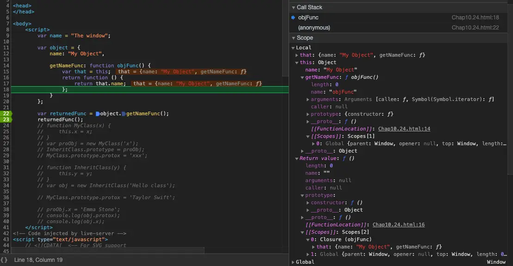Click line number 14 in the gutter
This screenshot has width=513, height=266.
pos(6,65)
